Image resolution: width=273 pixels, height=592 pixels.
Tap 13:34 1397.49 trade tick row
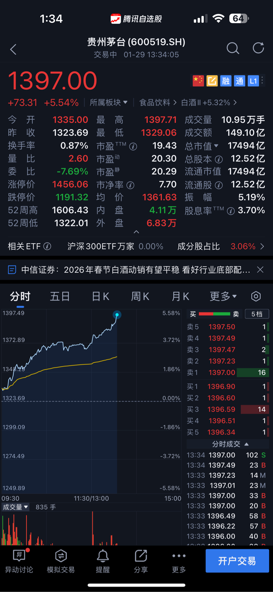coord(226,465)
